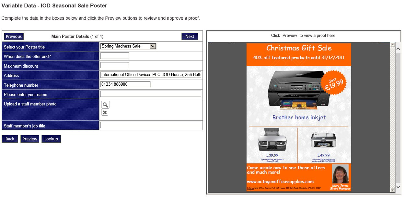Click the Mary Jones staff photo on poster

click(x=340, y=174)
